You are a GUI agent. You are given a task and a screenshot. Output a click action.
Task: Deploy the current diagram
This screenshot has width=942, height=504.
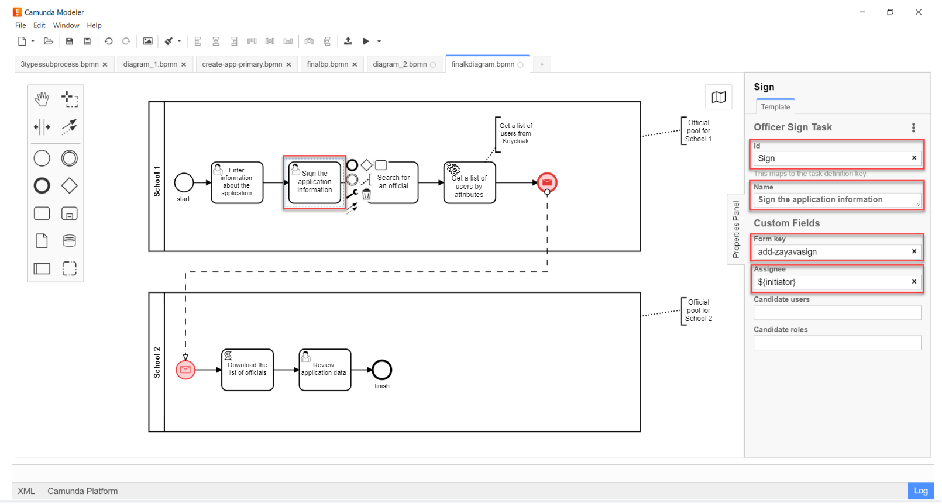348,41
